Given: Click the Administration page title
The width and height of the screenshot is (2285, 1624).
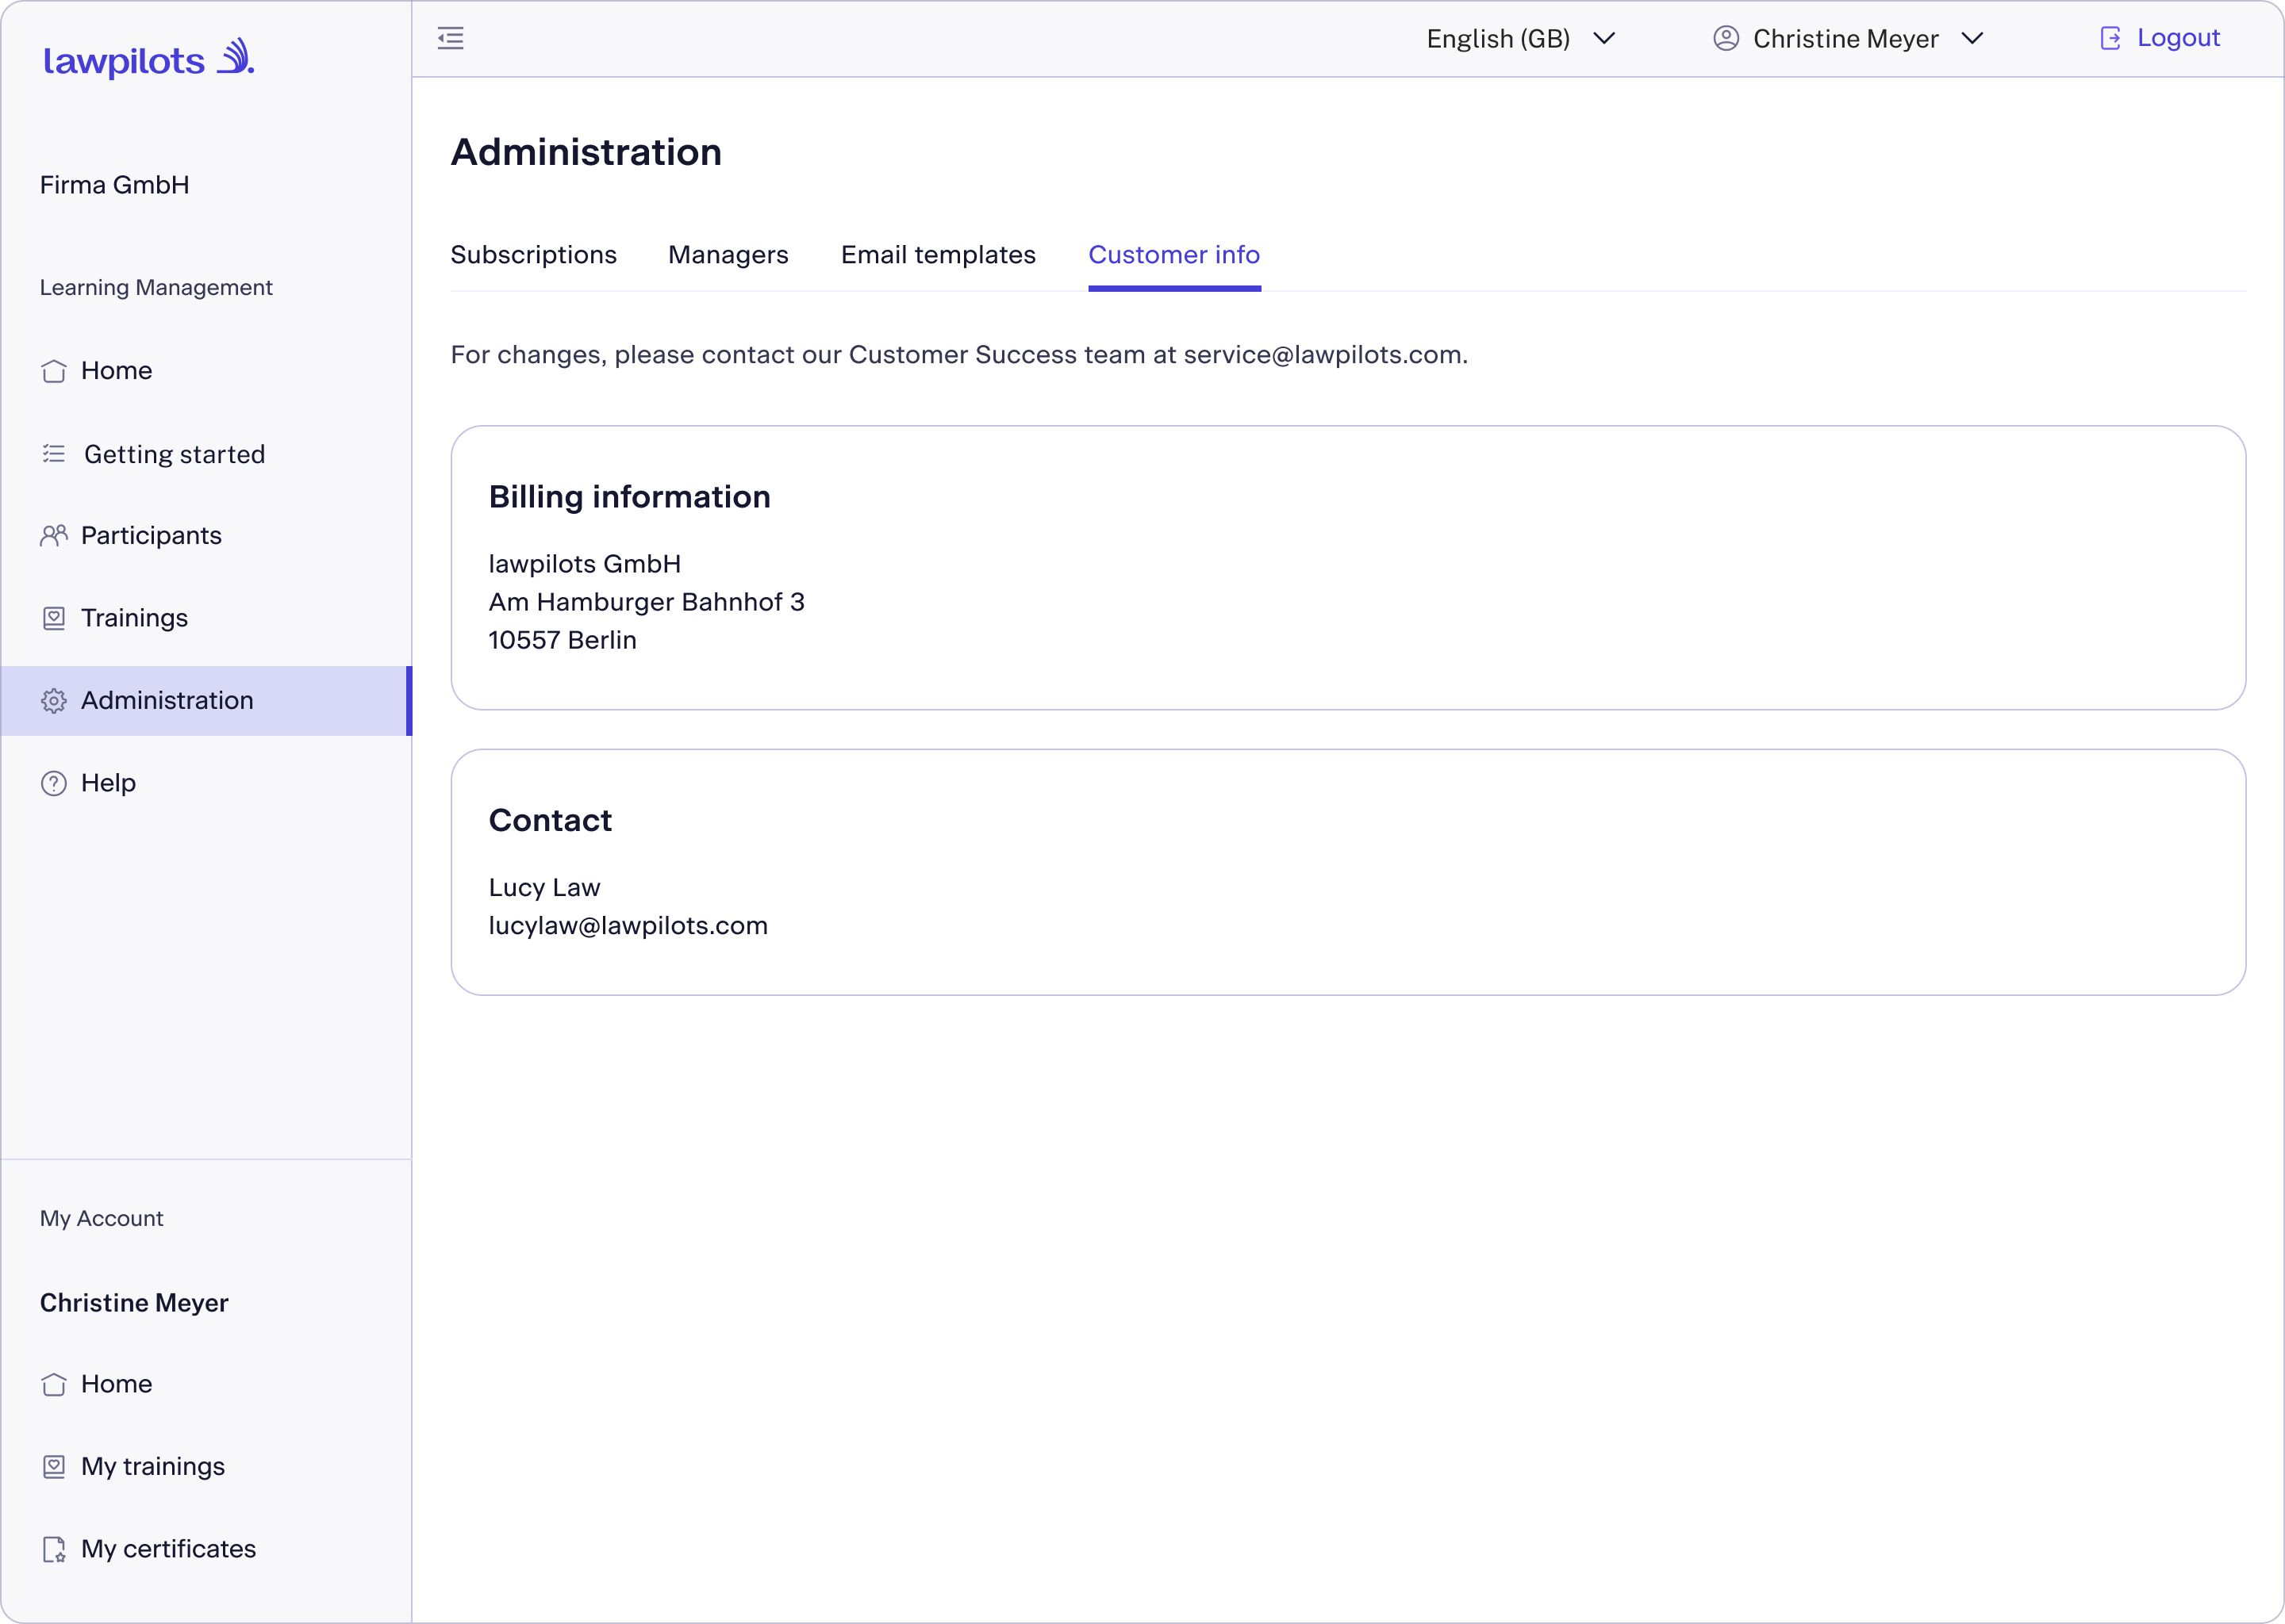Looking at the screenshot, I should point(586,152).
